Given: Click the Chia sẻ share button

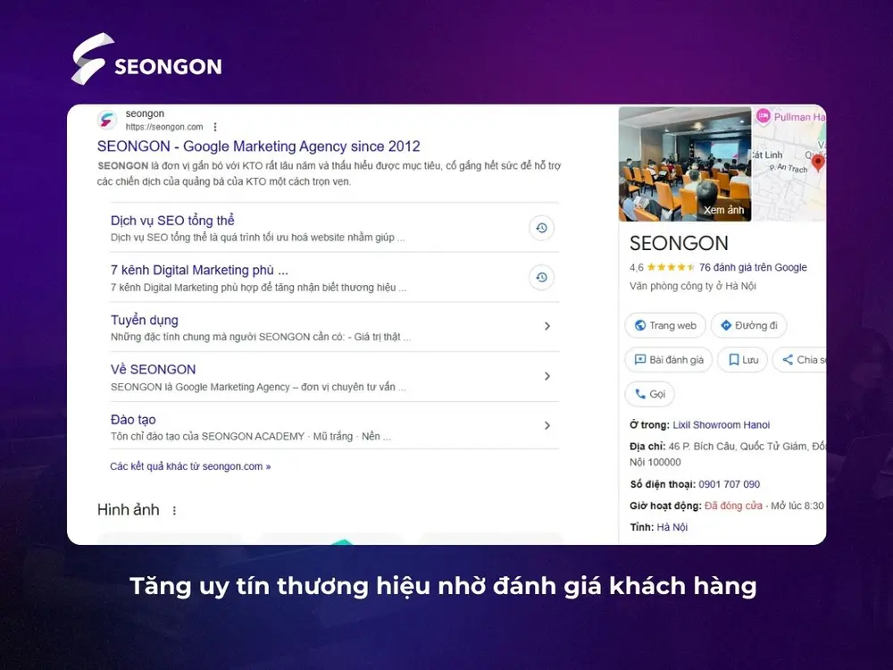Looking at the screenshot, I should 799,359.
